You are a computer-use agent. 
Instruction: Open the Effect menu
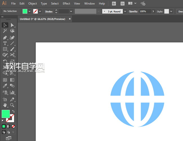point(66,4)
